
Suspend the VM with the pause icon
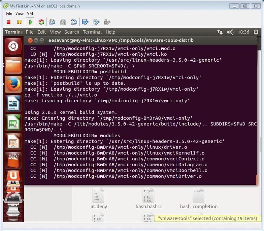19,22
